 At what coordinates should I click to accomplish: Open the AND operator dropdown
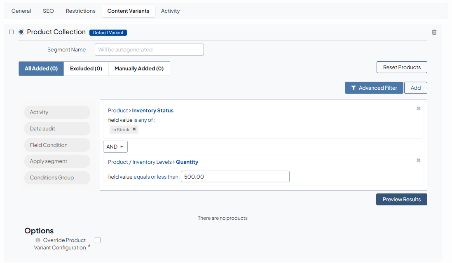115,147
